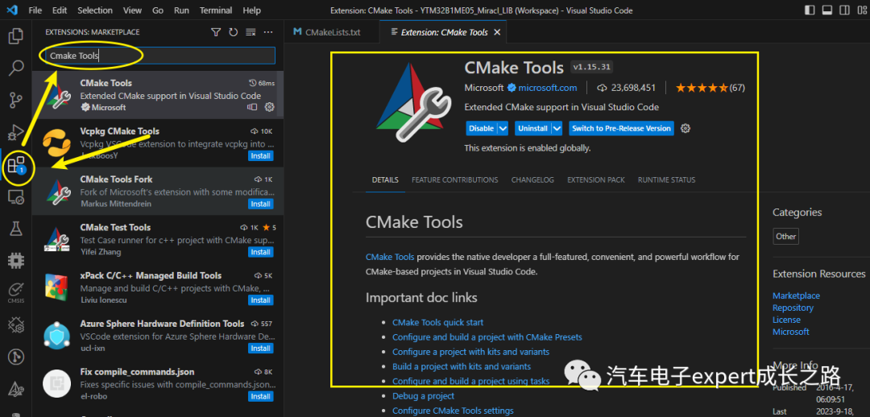The image size is (870, 417).
Task: Click the Other category tag
Action: pos(785,236)
